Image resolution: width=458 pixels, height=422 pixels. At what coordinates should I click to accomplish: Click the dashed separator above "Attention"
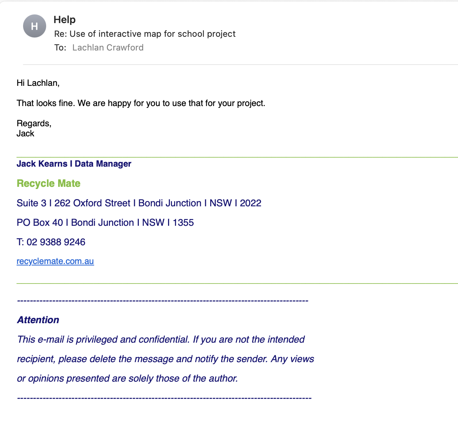[x=162, y=300]
